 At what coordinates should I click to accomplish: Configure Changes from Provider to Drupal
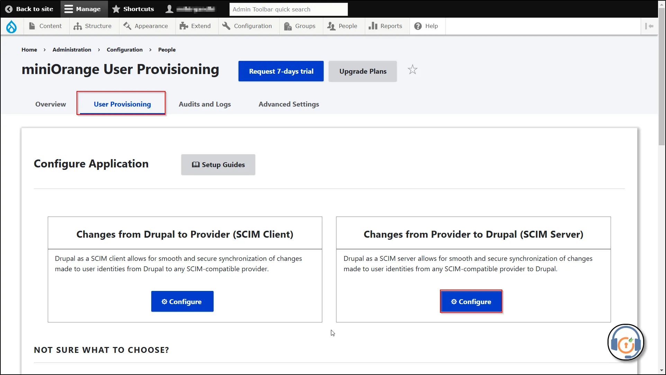[471, 301]
